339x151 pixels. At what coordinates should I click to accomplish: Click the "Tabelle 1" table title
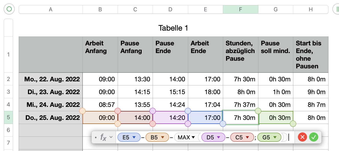click(173, 28)
